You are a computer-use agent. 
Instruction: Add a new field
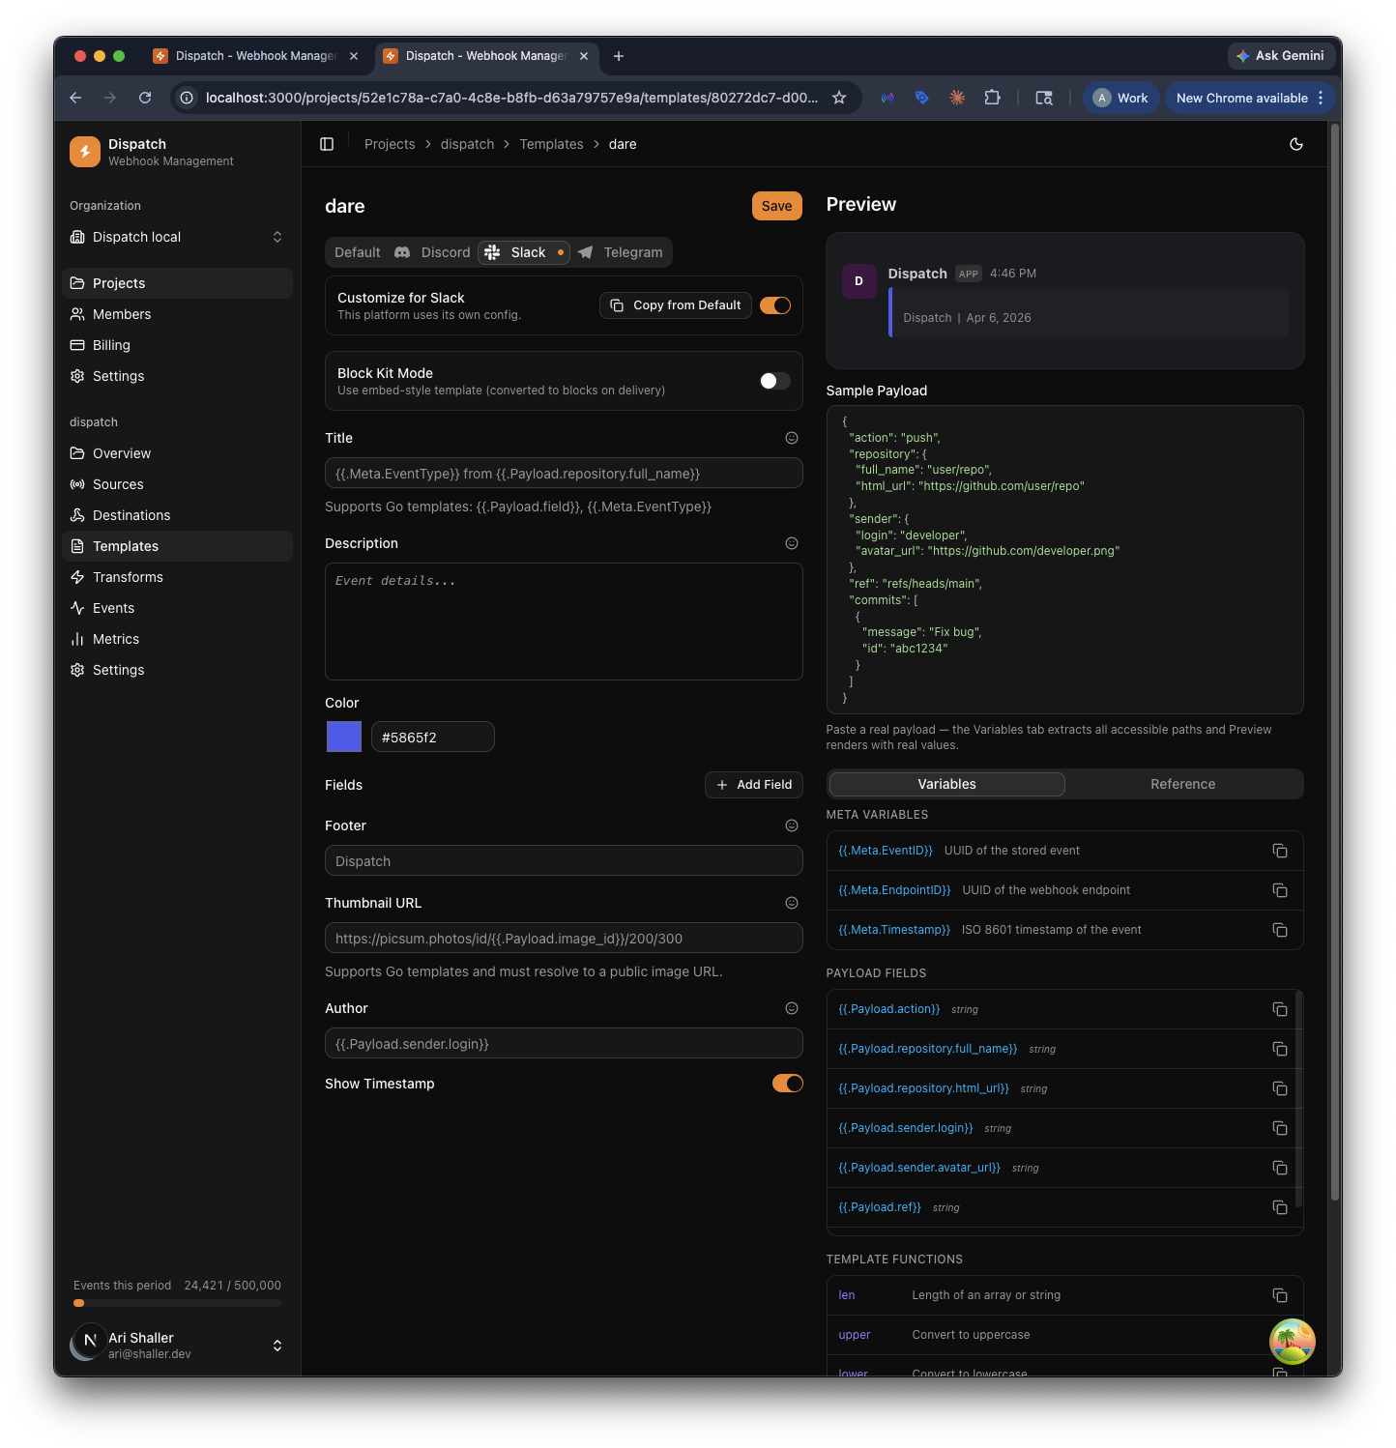pyautogui.click(x=754, y=785)
